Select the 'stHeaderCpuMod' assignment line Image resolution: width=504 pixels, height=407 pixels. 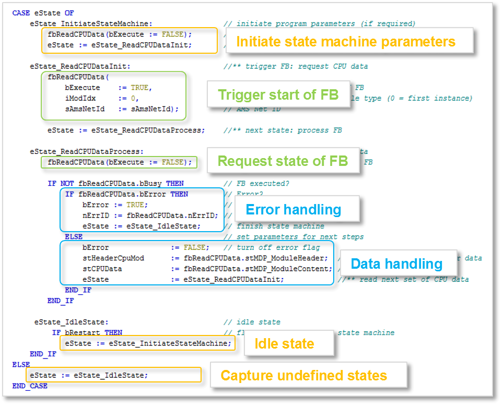(205, 258)
